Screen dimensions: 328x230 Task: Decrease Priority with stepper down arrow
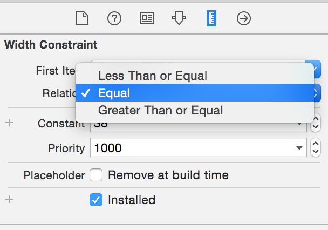[316, 152]
